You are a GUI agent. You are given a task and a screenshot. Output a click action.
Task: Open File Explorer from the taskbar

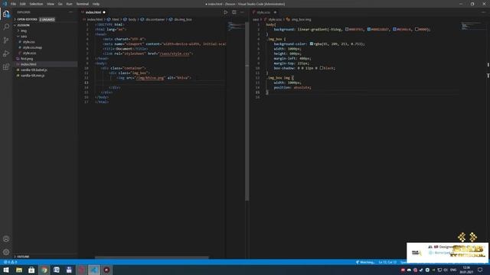pyautogui.click(x=19, y=270)
